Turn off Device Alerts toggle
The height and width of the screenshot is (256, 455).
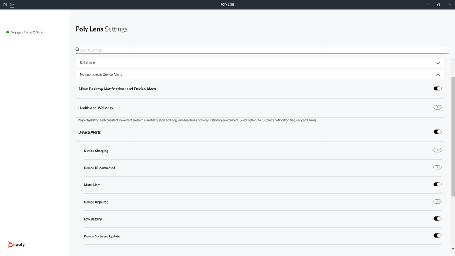437,132
